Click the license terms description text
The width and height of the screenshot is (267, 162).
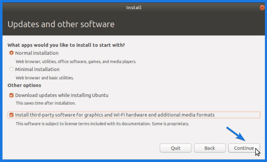[102, 124]
